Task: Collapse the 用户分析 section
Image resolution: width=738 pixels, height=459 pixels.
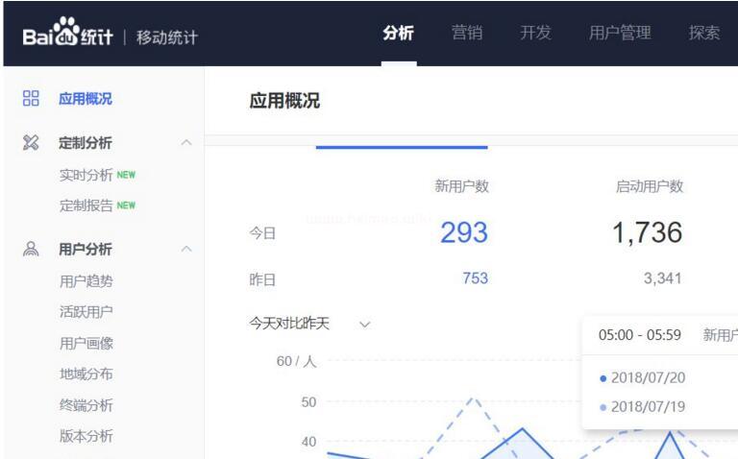Action: click(186, 250)
